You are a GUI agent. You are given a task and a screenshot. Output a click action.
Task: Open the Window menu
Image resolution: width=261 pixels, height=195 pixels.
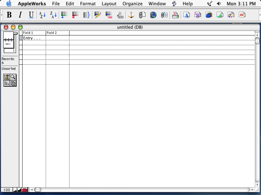point(157,4)
